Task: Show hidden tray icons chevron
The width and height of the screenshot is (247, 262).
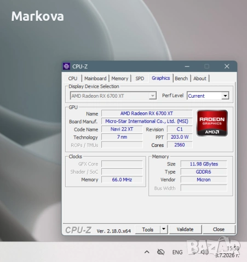Action: coord(147,252)
